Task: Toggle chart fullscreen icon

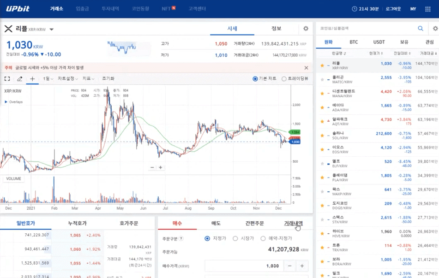Action: [7, 79]
